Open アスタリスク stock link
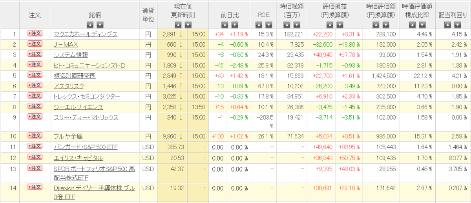 click(x=68, y=86)
